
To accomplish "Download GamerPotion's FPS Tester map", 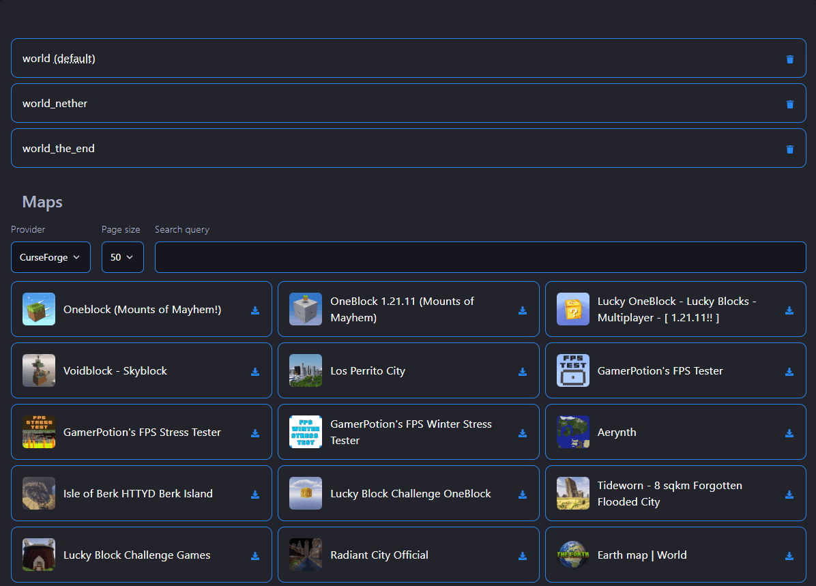I will (789, 372).
